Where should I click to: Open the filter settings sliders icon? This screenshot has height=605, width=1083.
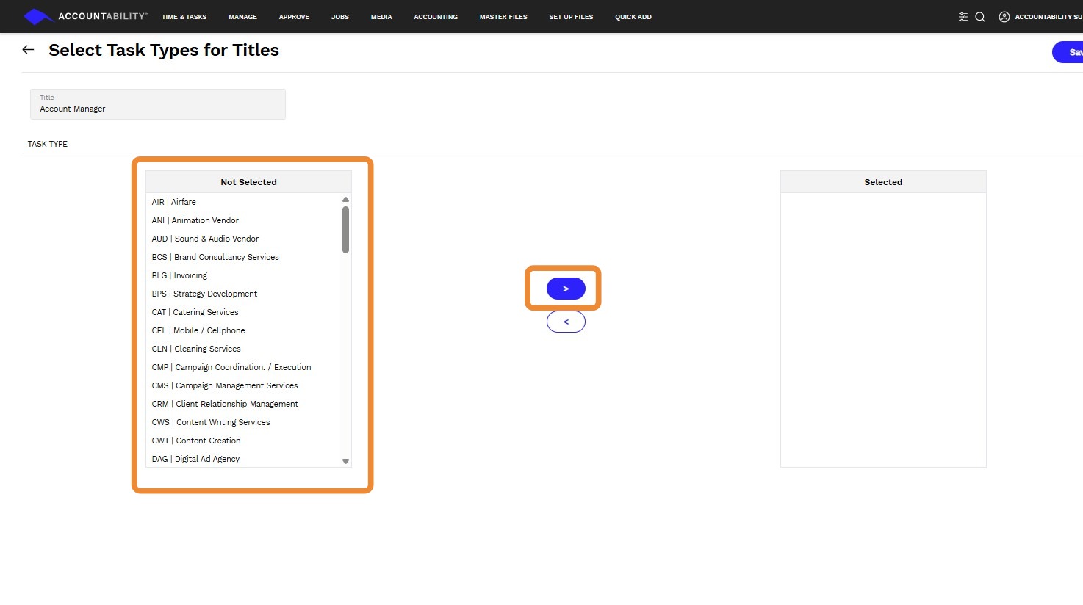(963, 17)
